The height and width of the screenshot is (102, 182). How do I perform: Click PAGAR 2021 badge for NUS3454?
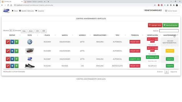(135, 42)
